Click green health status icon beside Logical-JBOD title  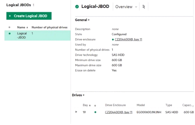[77, 7]
